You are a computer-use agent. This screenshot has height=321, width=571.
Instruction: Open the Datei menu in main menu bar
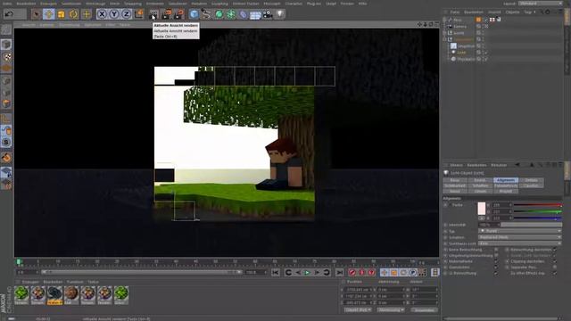click(7, 4)
